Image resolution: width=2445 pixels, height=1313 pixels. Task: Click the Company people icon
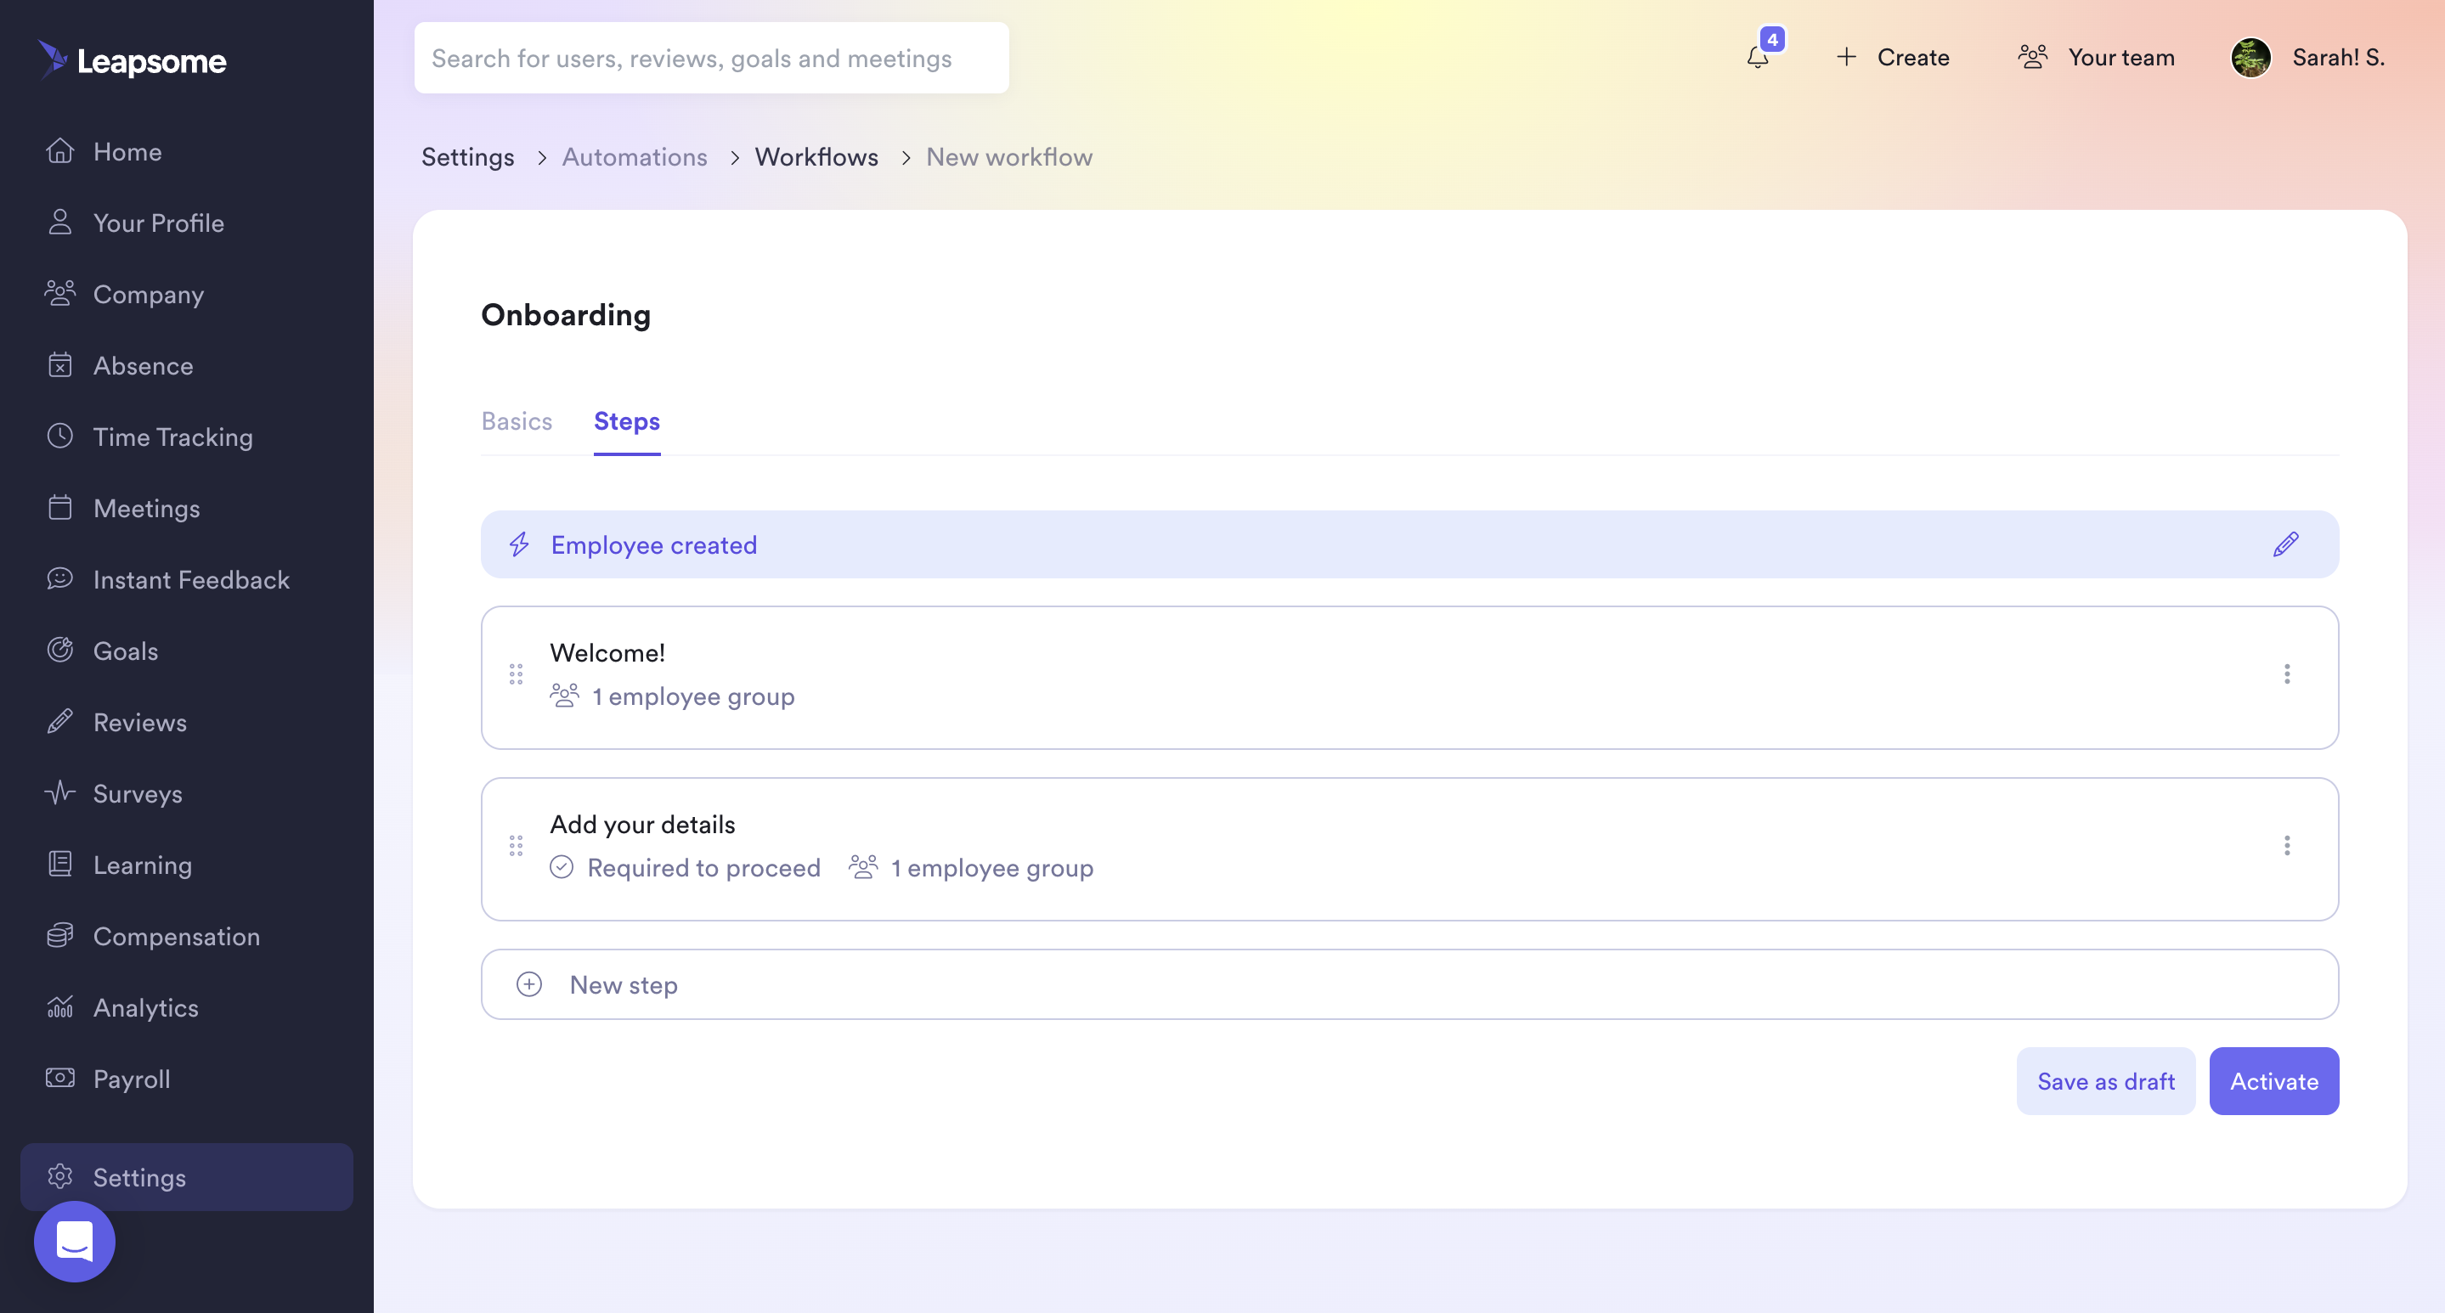click(x=59, y=293)
